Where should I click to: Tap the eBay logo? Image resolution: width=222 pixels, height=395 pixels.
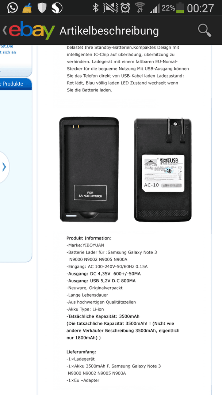pyautogui.click(x=32, y=30)
